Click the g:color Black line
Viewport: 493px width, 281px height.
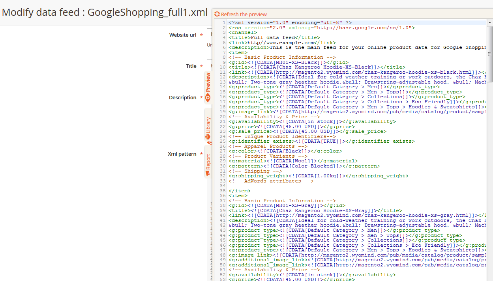285,151
